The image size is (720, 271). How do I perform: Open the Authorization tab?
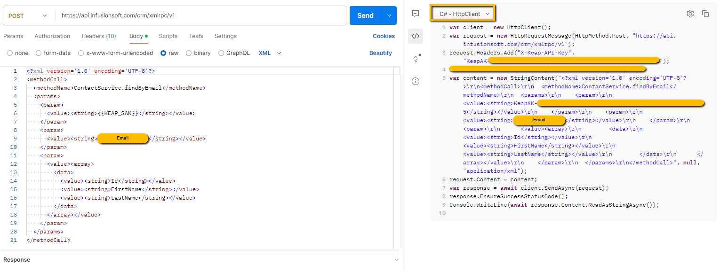click(x=52, y=36)
